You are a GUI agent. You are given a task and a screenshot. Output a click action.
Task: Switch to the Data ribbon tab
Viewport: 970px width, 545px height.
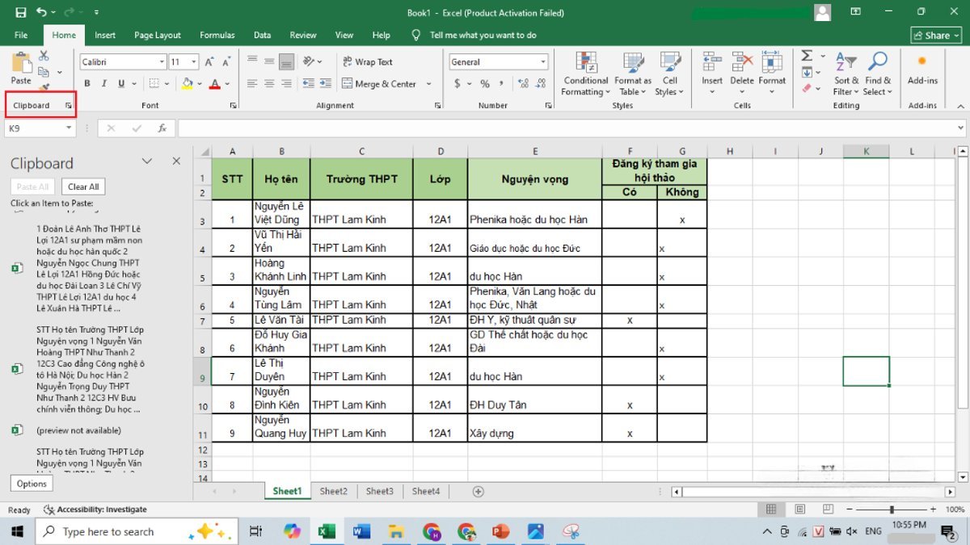[x=262, y=36]
